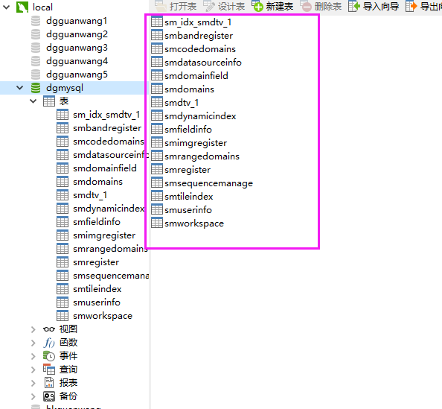Screen dimensions: 442x409
Task: Click the 设计表 design table icon
Action: click(209, 6)
